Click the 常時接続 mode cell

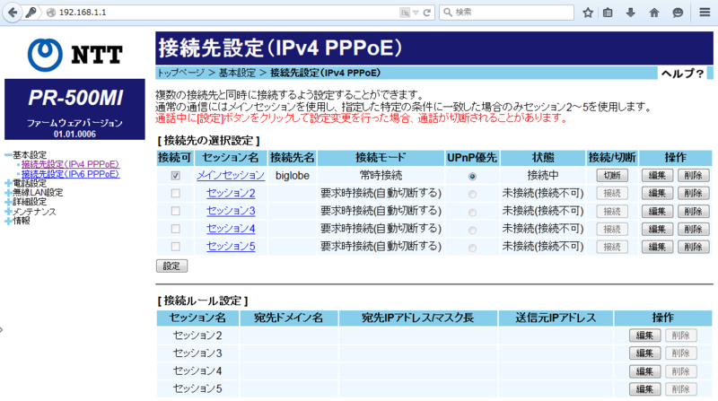coord(381,176)
